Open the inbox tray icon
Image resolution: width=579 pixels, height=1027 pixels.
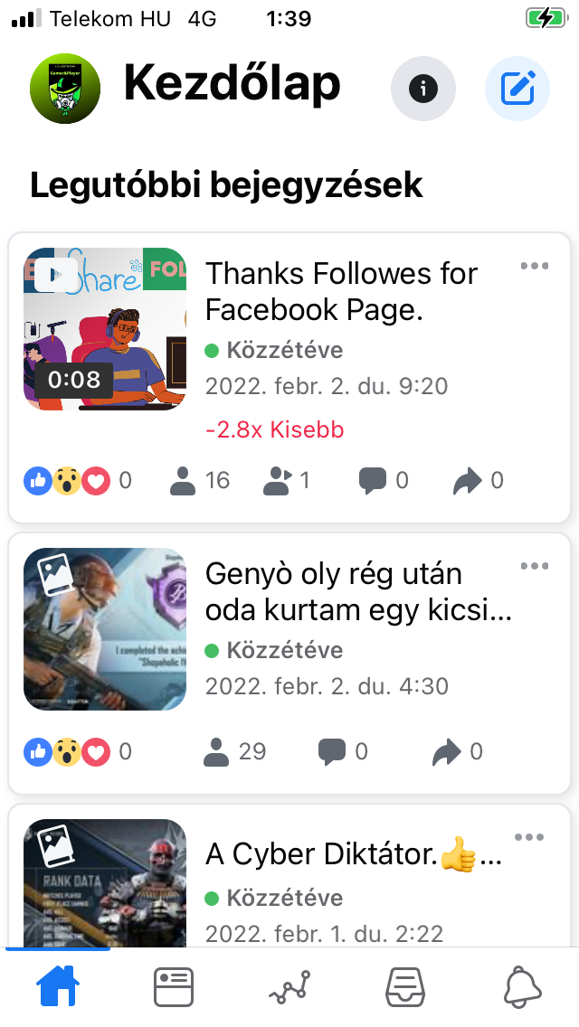405,986
